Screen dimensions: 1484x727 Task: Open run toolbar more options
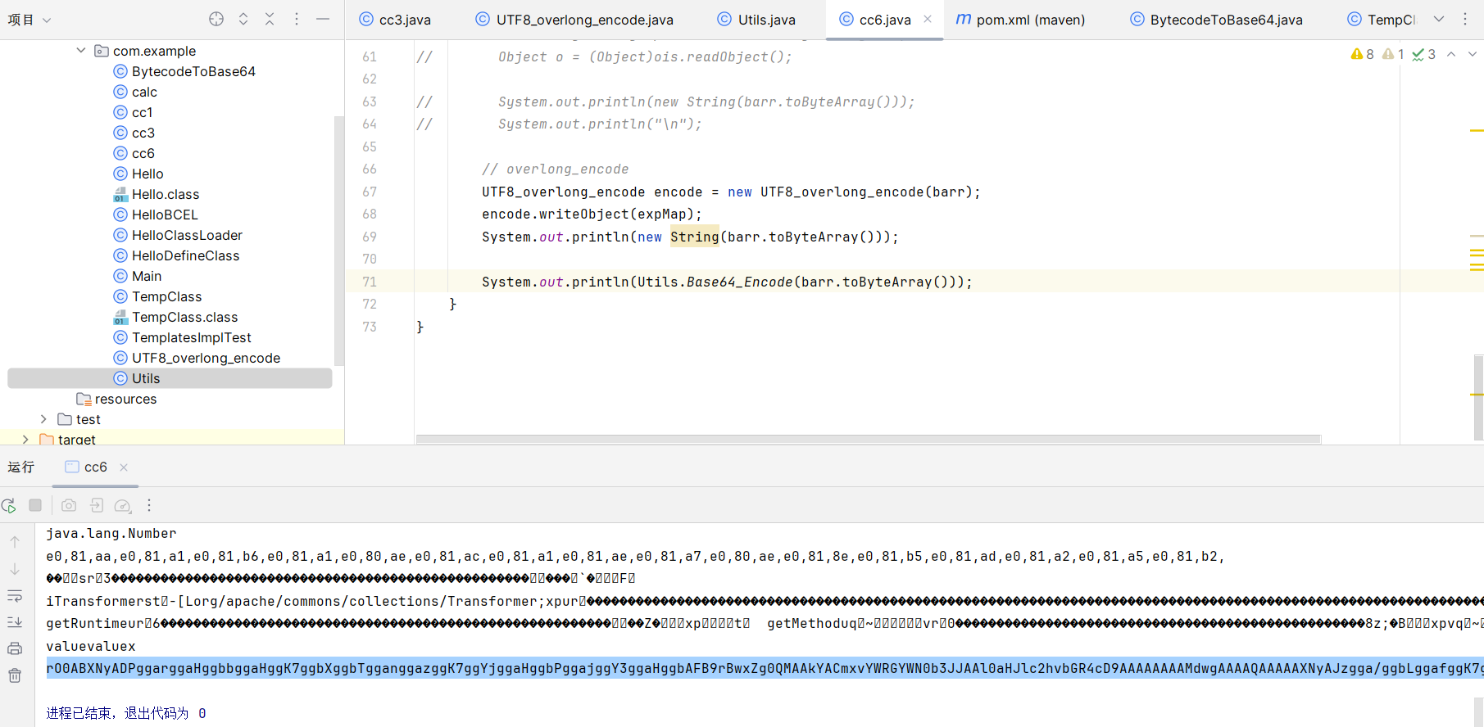(x=149, y=505)
